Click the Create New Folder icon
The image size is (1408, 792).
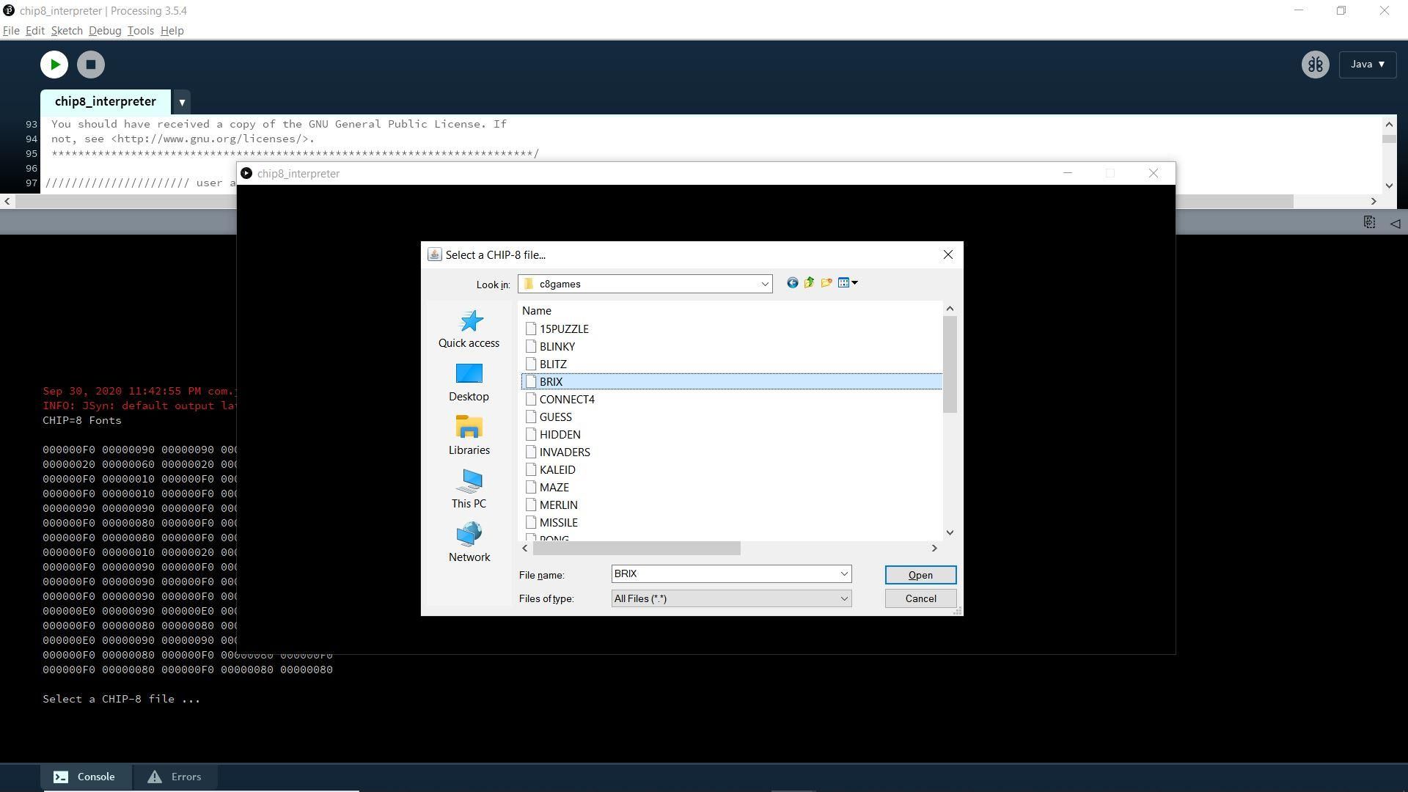[x=826, y=283]
